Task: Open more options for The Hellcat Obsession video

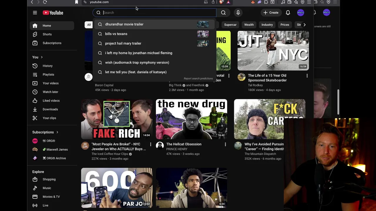Action: 225,144
